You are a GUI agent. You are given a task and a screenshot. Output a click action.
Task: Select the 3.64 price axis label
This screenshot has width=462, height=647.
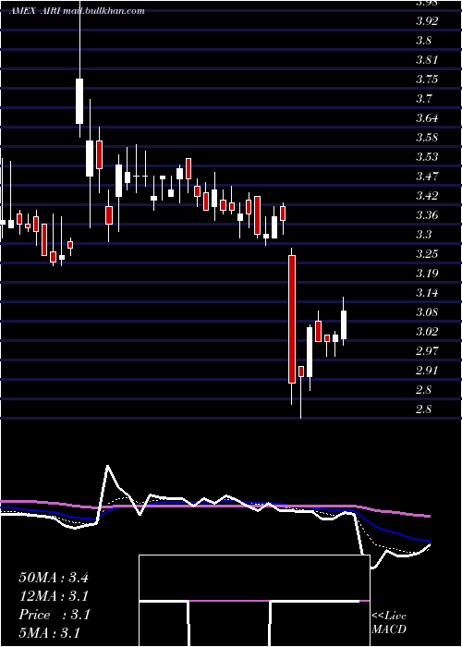tap(427, 118)
